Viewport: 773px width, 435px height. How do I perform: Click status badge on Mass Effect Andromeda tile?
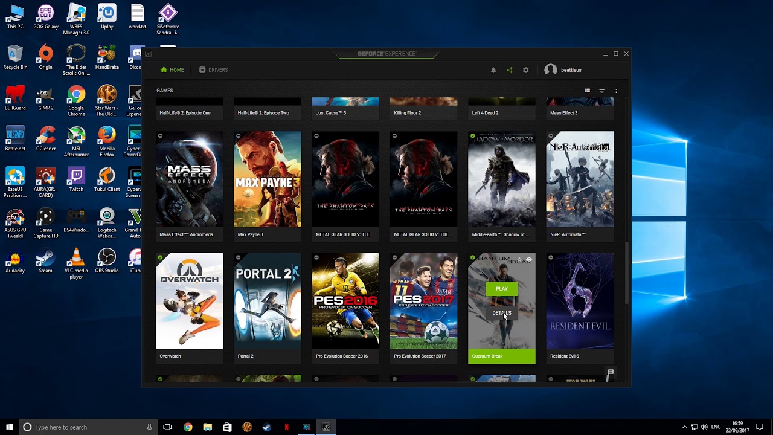pyautogui.click(x=160, y=136)
